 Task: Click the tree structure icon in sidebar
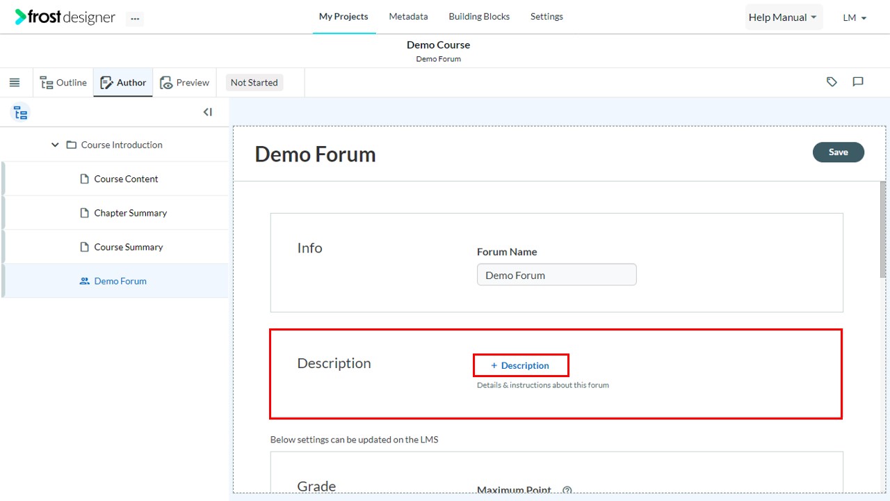[21, 112]
